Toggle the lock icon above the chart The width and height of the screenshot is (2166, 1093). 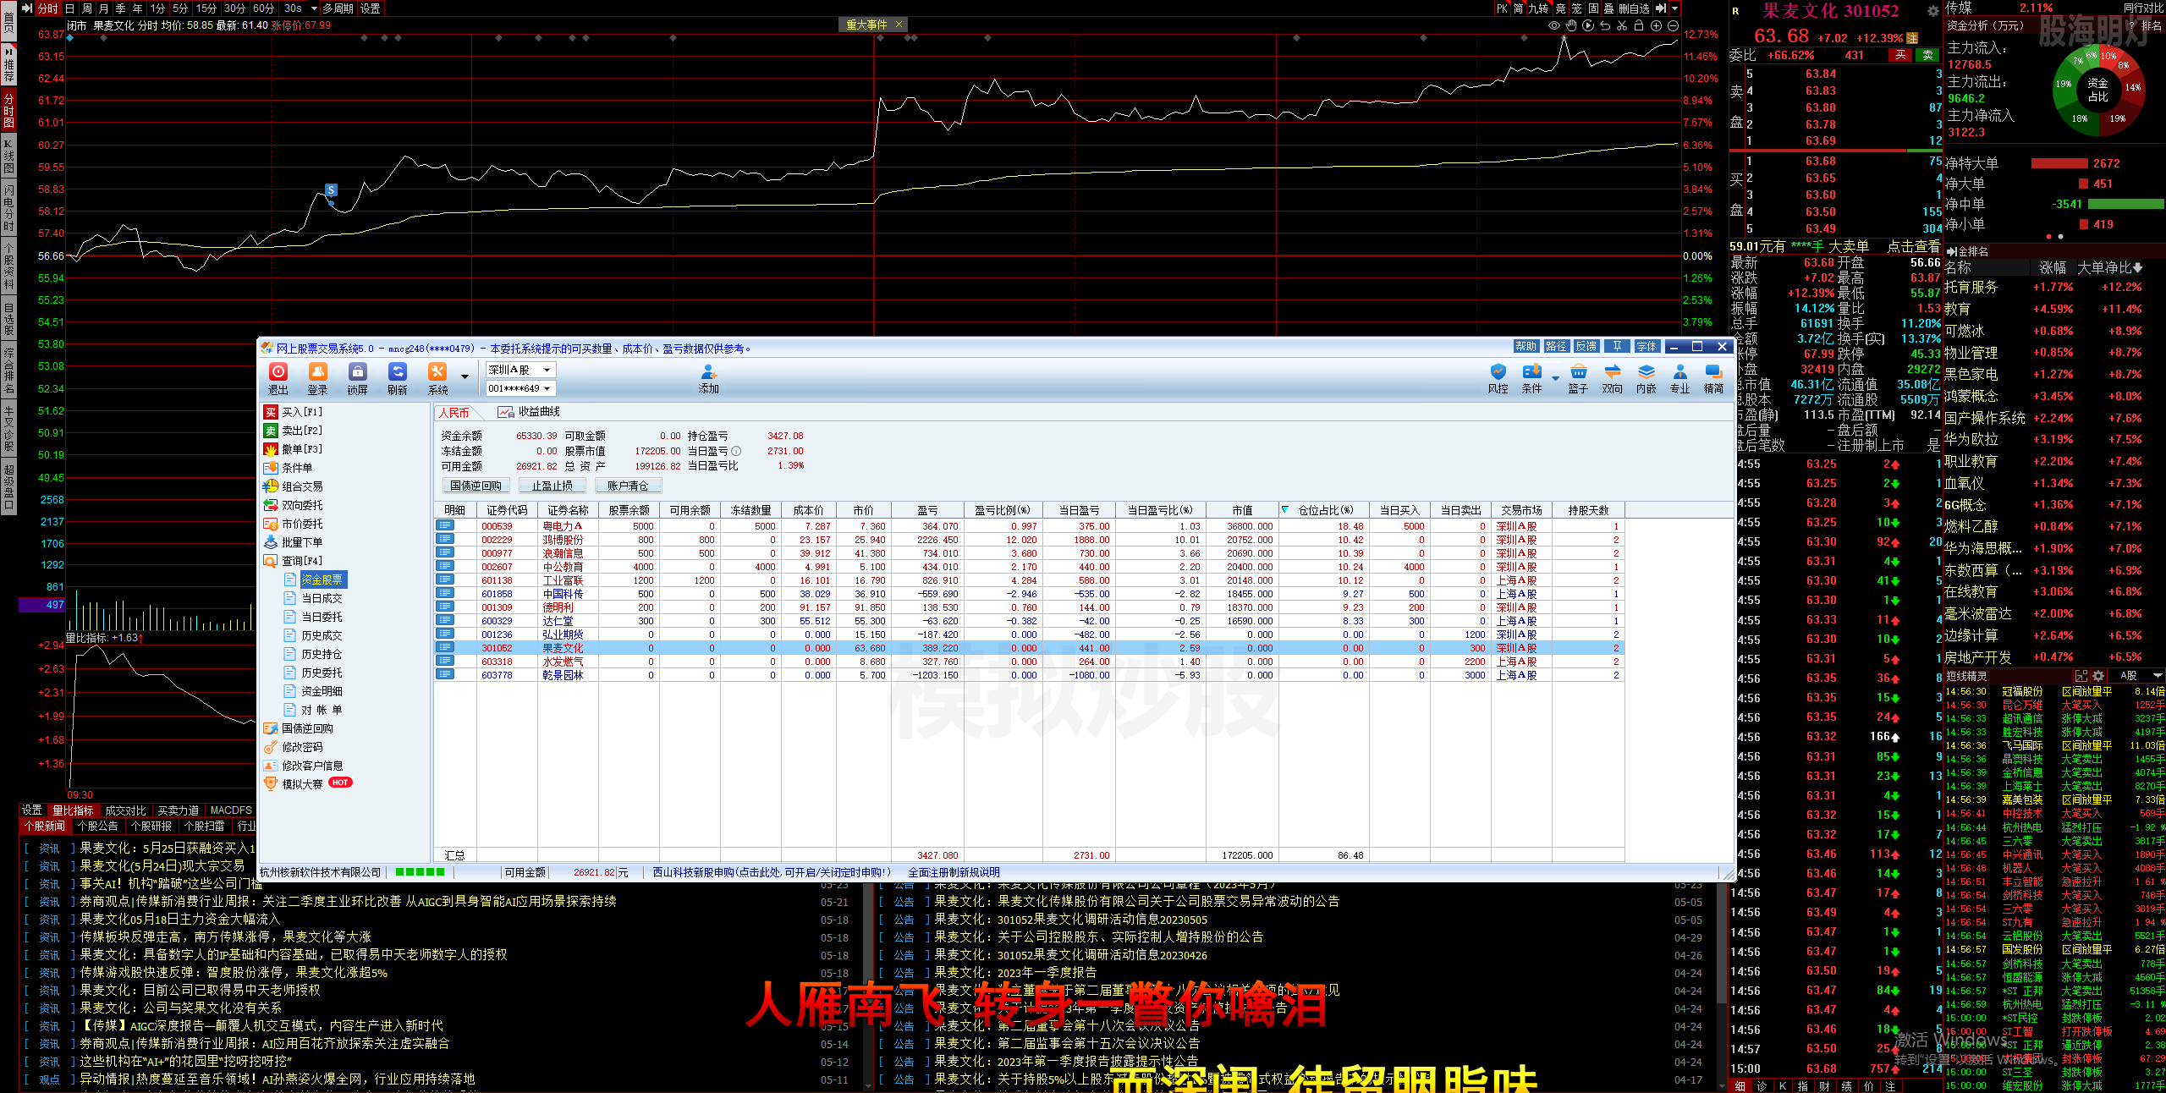(1639, 25)
